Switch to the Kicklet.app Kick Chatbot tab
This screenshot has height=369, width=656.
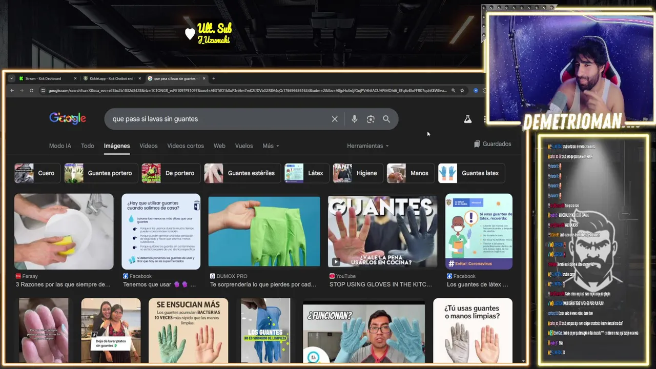(x=111, y=78)
